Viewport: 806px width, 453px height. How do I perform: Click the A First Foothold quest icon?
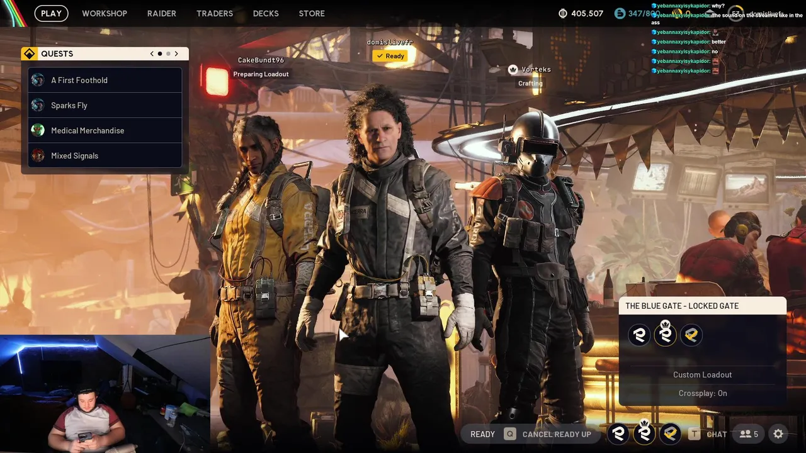coord(38,80)
